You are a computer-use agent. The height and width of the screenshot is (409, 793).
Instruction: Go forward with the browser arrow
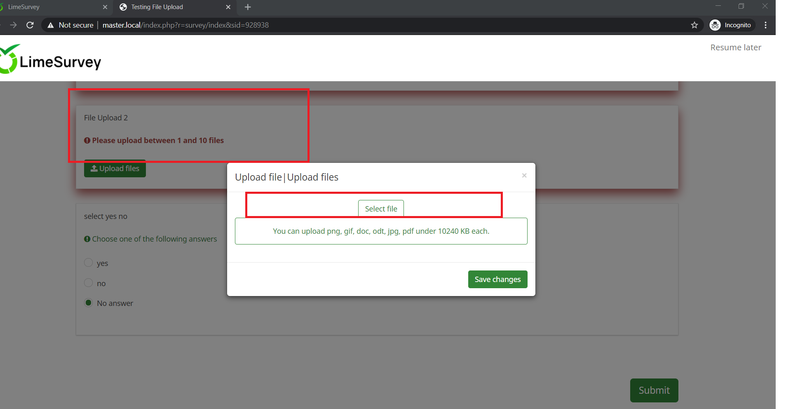tap(14, 25)
